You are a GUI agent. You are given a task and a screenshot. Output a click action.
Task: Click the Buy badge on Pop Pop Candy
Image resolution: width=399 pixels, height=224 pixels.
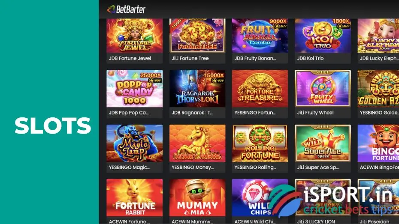[x=155, y=81]
